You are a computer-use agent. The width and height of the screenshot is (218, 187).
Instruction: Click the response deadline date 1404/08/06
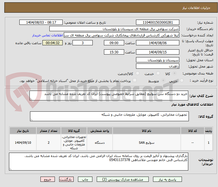[158, 43]
